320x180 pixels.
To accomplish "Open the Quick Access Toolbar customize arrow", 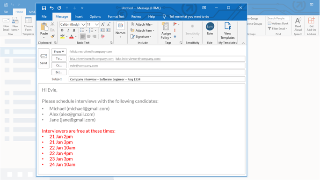I will coord(82,8).
